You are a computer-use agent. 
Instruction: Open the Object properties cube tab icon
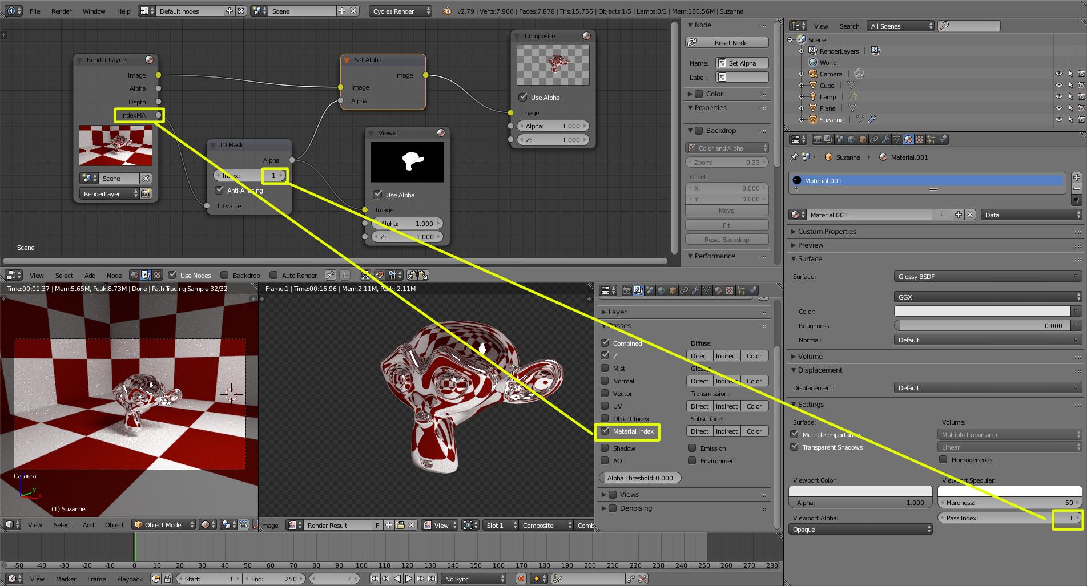863,139
